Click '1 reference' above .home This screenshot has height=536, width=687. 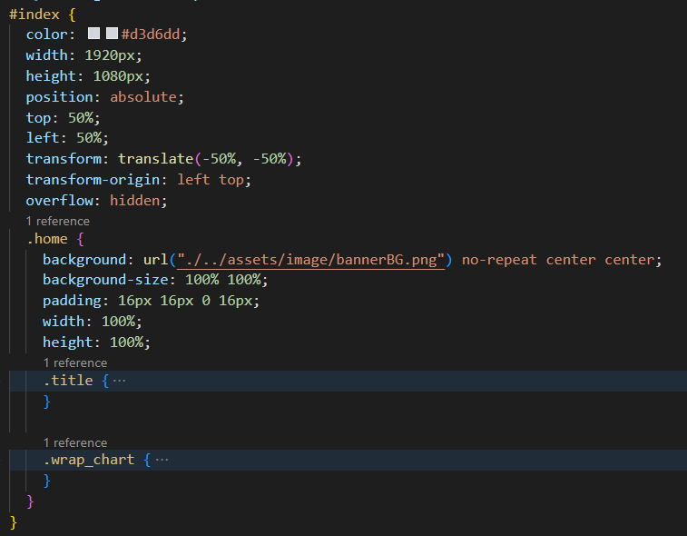click(57, 221)
